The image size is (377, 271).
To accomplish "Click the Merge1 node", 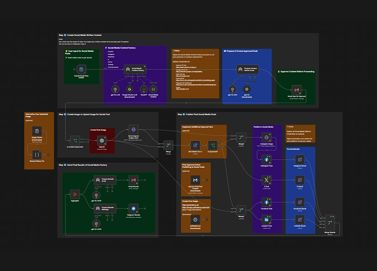I will point(241,137).
